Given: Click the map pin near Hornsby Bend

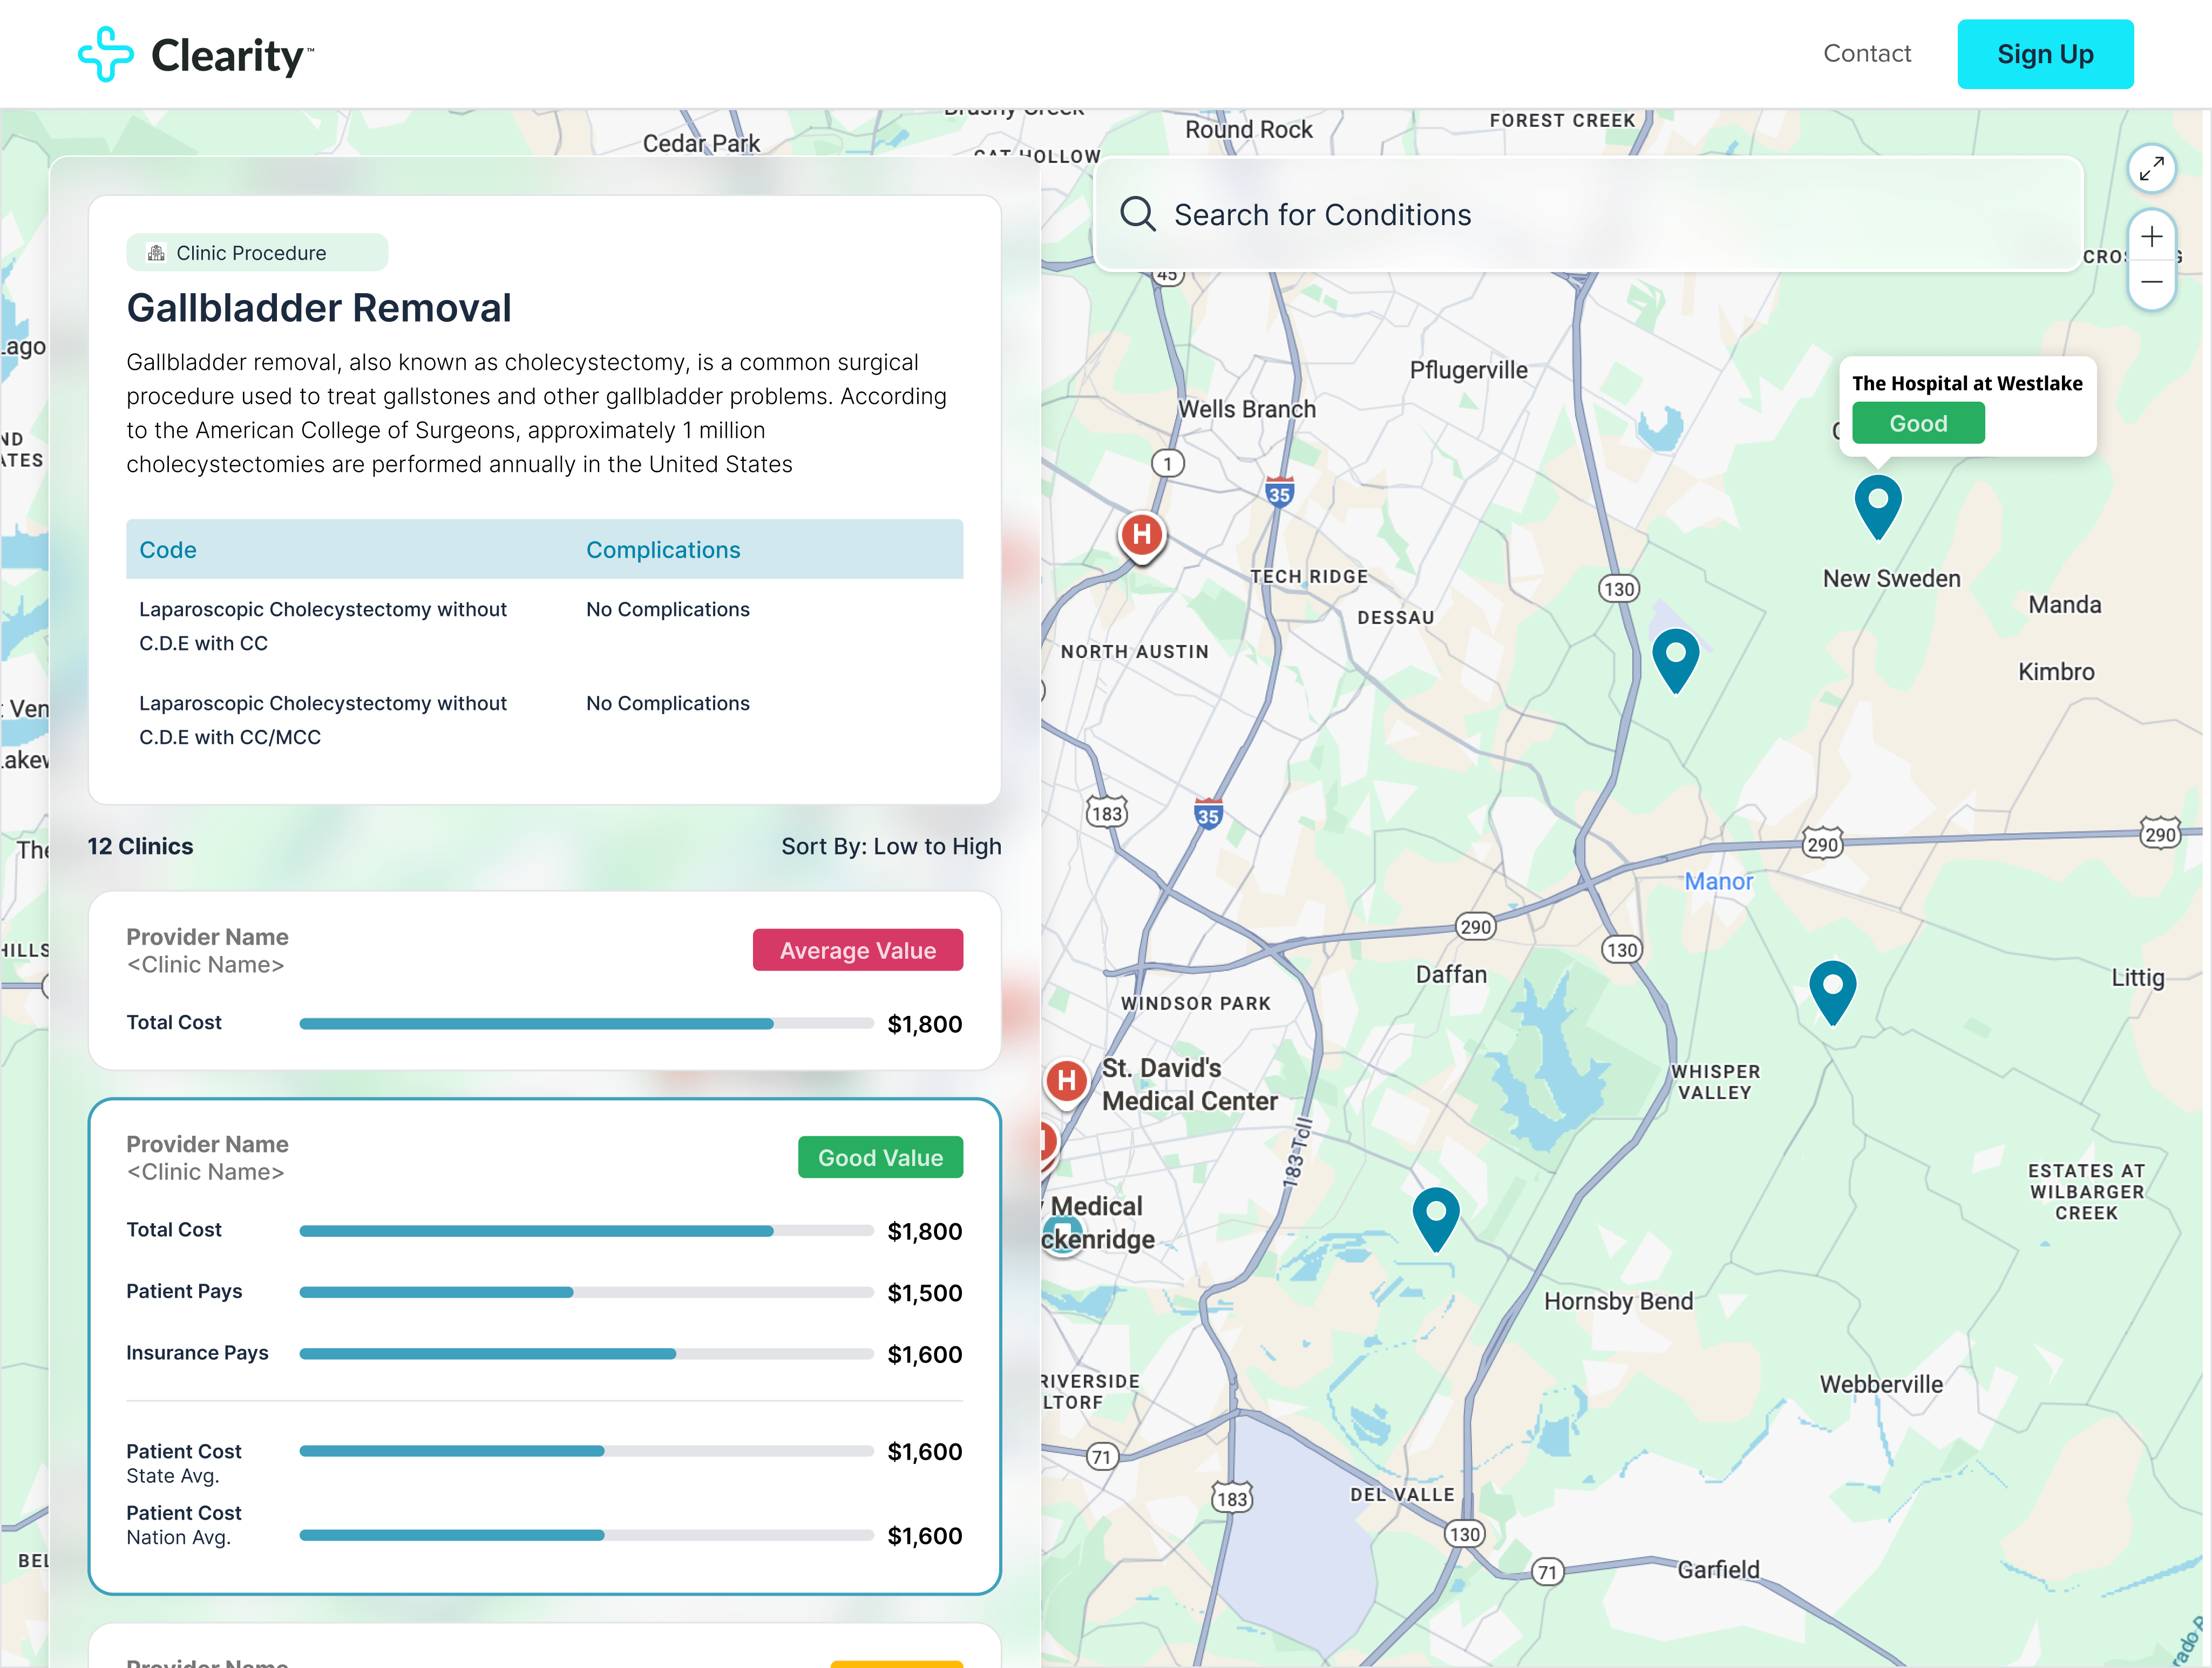Looking at the screenshot, I should click(1435, 1216).
